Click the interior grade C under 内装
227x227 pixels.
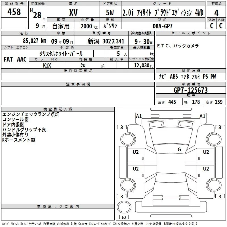tap(221, 26)
